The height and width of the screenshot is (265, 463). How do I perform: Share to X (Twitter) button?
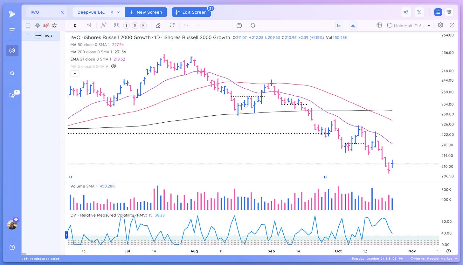(x=419, y=12)
